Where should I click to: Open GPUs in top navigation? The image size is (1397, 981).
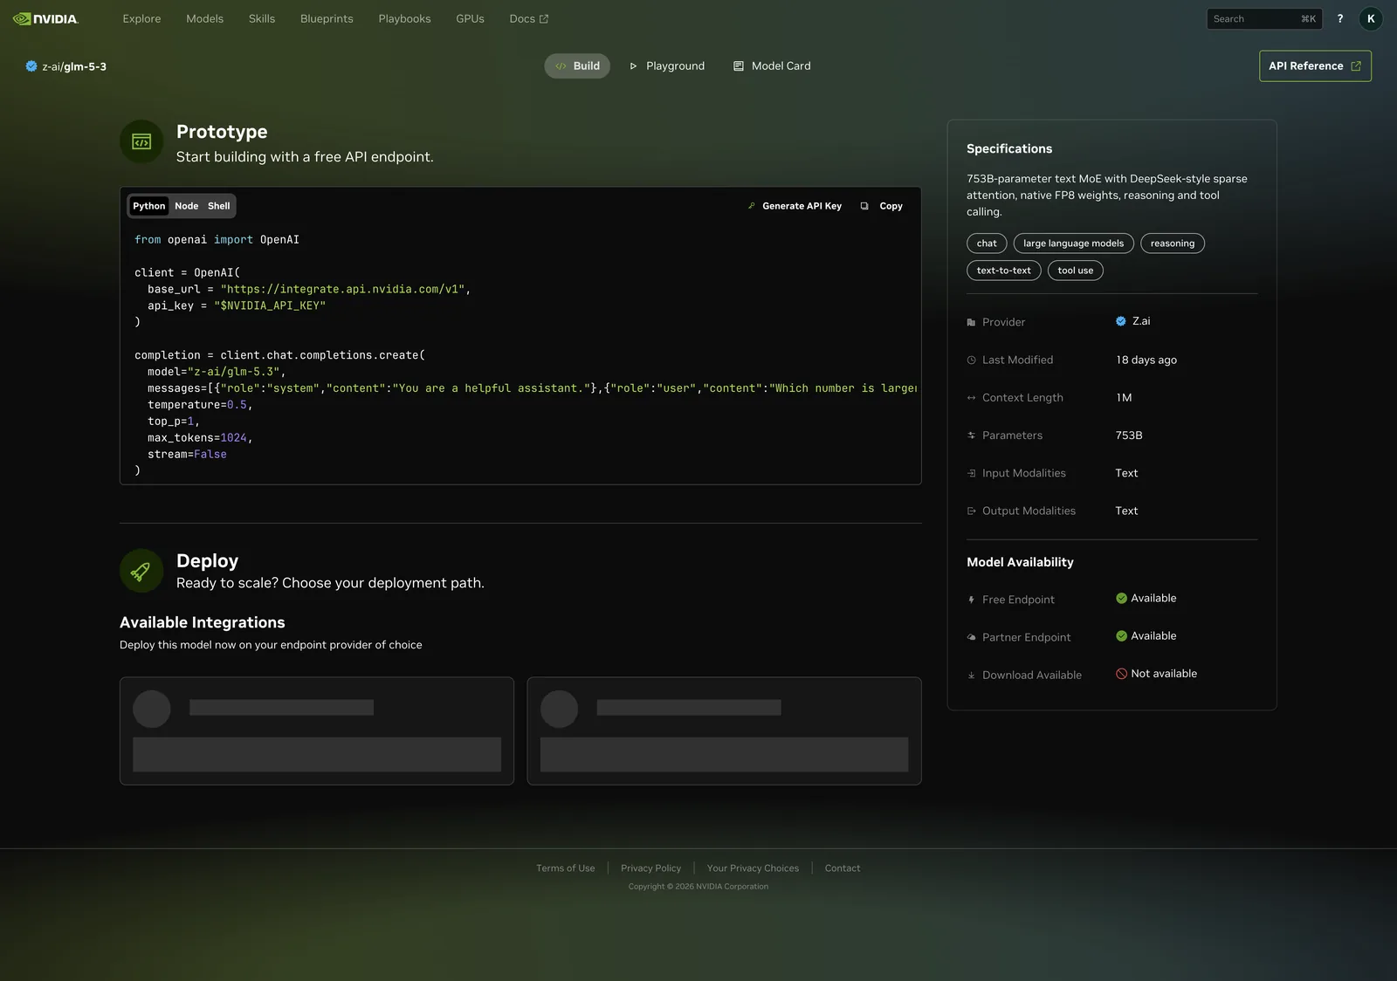click(470, 18)
